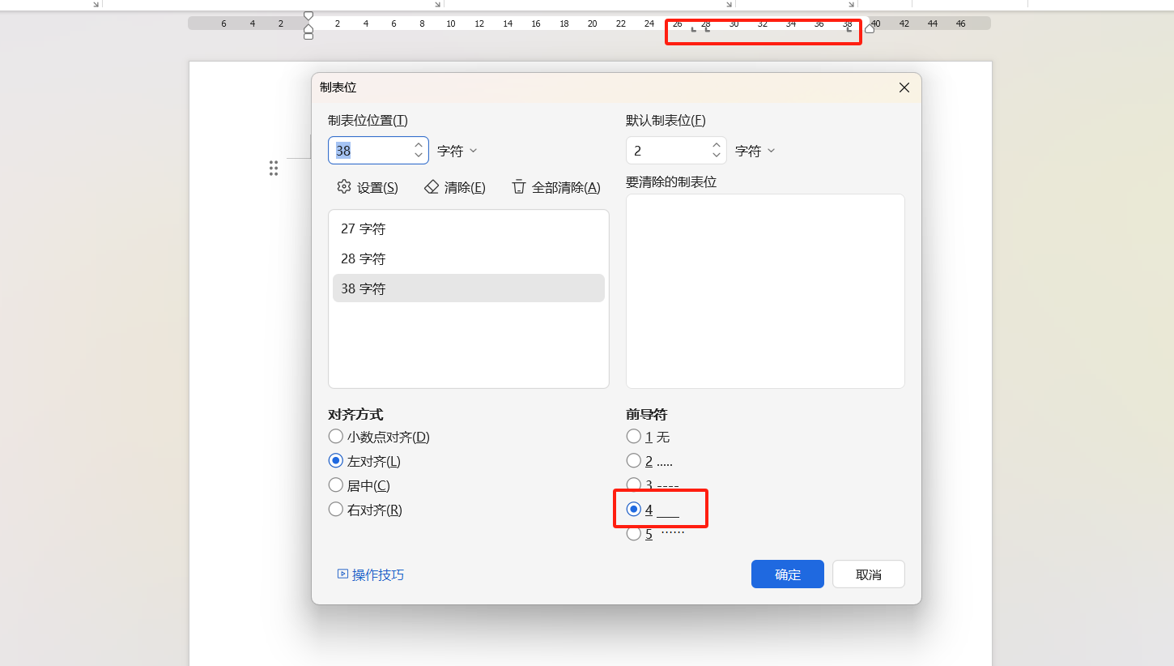Click the up stepper to increase 默认制表位
This screenshot has height=666, width=1174.
pos(716,145)
